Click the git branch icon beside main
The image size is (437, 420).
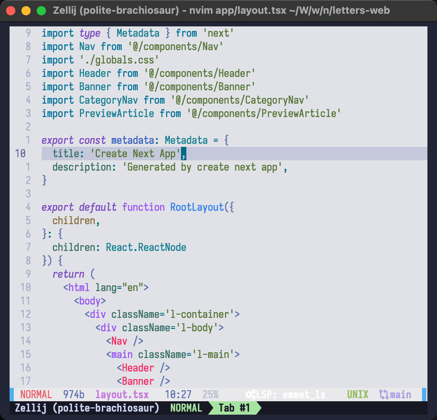pyautogui.click(x=383, y=394)
